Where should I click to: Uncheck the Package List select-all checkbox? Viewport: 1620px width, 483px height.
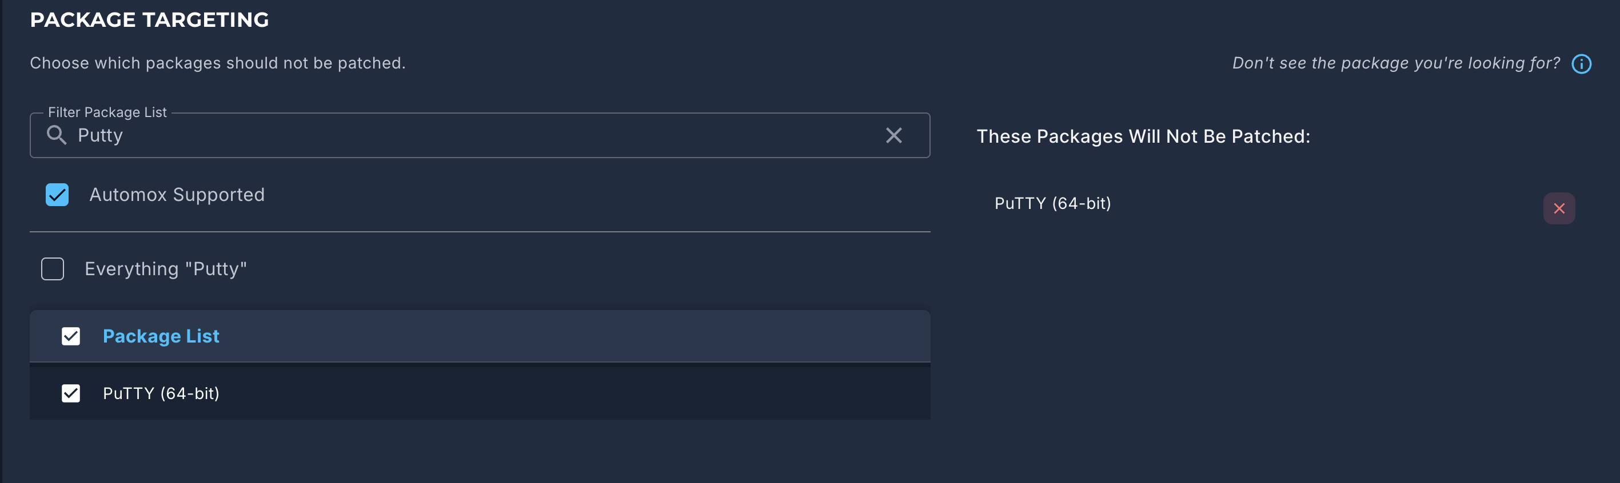click(x=71, y=336)
